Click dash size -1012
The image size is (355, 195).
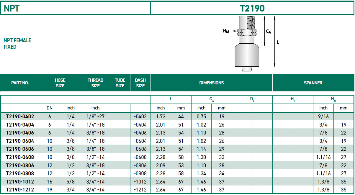tap(140, 181)
